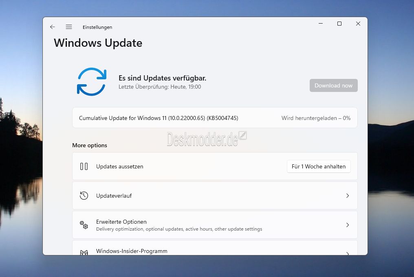Image resolution: width=414 pixels, height=277 pixels.
Task: Click the Wird heruntergeladen – 0% status
Action: tap(316, 118)
